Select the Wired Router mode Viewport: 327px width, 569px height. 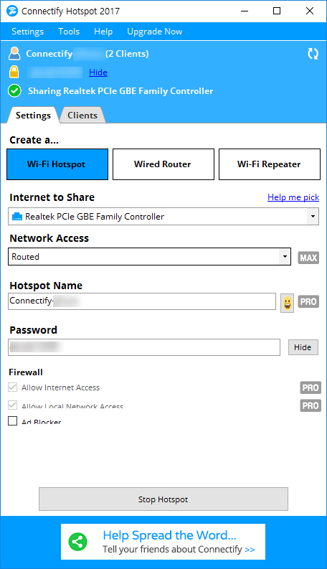coord(163,164)
